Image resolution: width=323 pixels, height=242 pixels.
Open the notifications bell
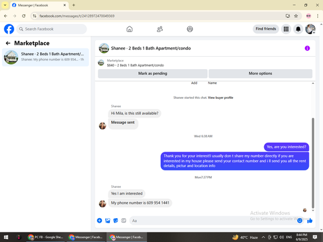(x=298, y=29)
